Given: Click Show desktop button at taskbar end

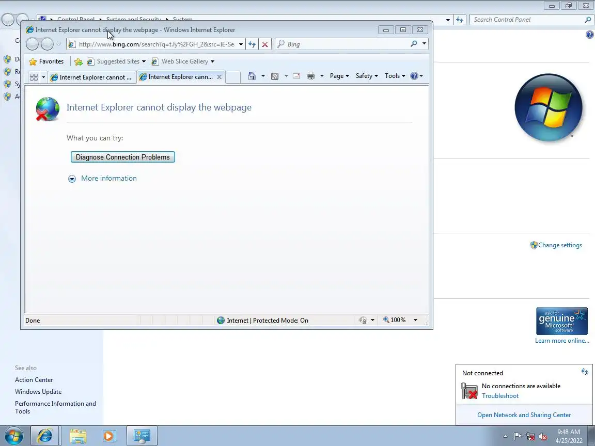Looking at the screenshot, I should click(591, 436).
